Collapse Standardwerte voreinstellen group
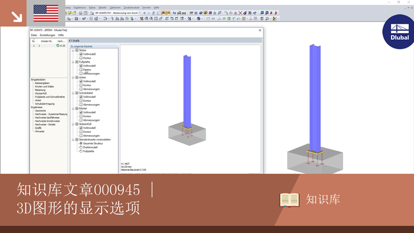 [73, 139]
